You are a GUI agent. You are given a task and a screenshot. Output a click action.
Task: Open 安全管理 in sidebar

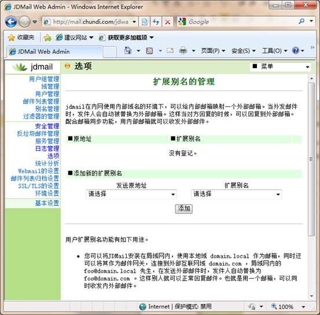[x=47, y=126]
